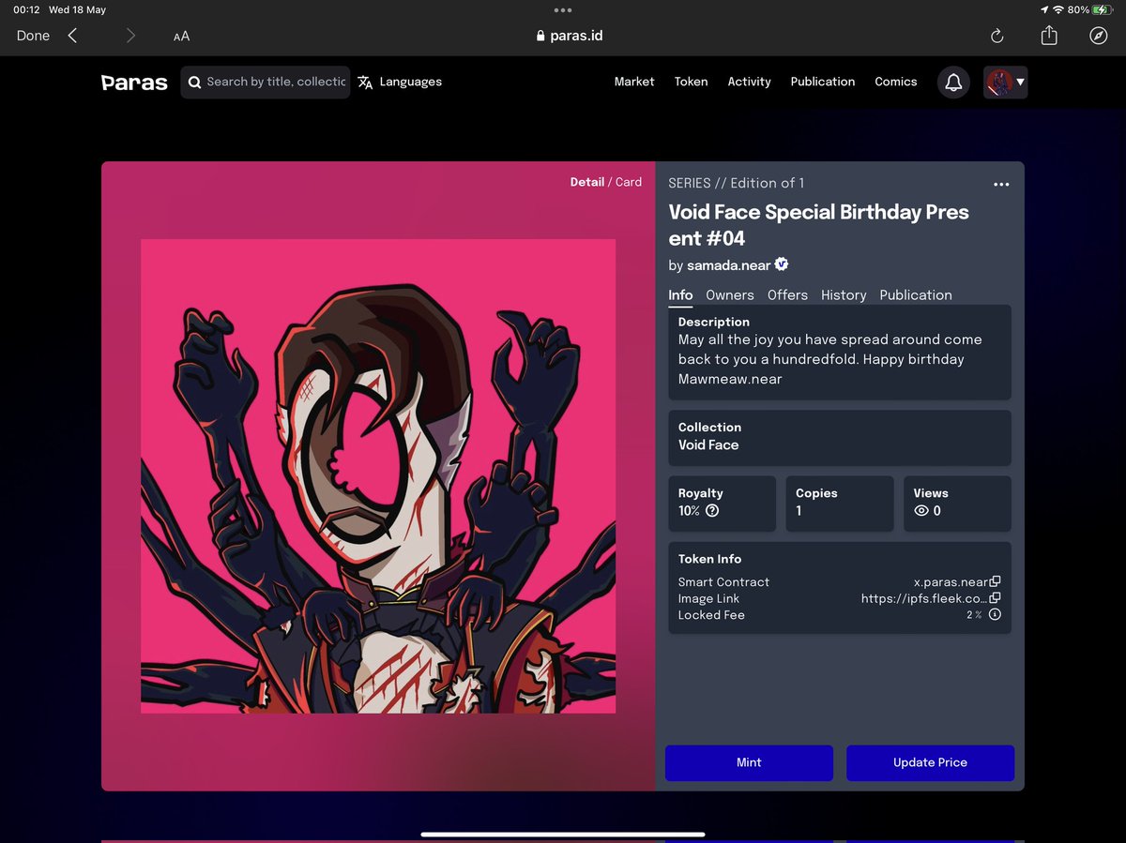Switch to the Card view

[629, 182]
